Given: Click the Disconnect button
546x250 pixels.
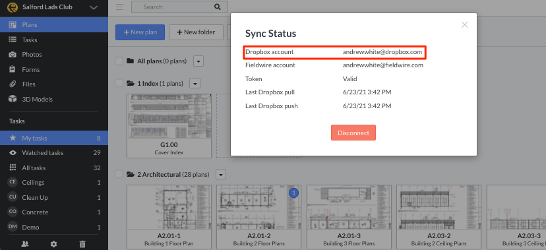Looking at the screenshot, I should click(x=353, y=133).
